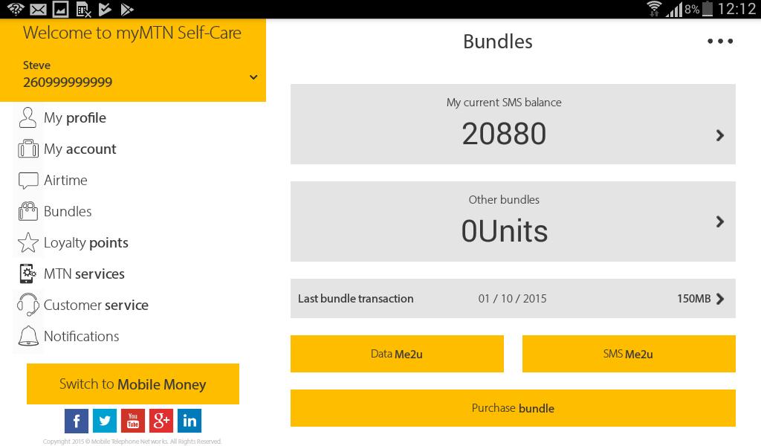Click the MTN services gear-phone icon
761x446 pixels.
coord(27,273)
